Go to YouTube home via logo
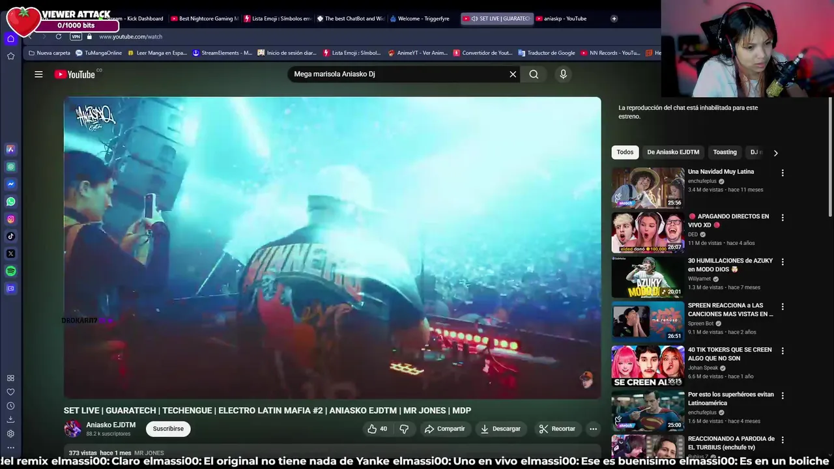The width and height of the screenshot is (834, 469). tap(75, 74)
